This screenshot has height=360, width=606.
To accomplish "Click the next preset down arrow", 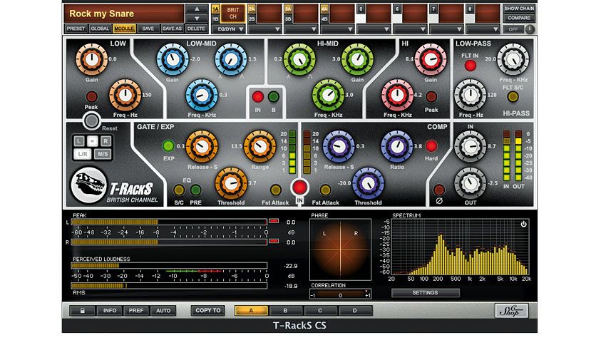I will pyautogui.click(x=197, y=18).
